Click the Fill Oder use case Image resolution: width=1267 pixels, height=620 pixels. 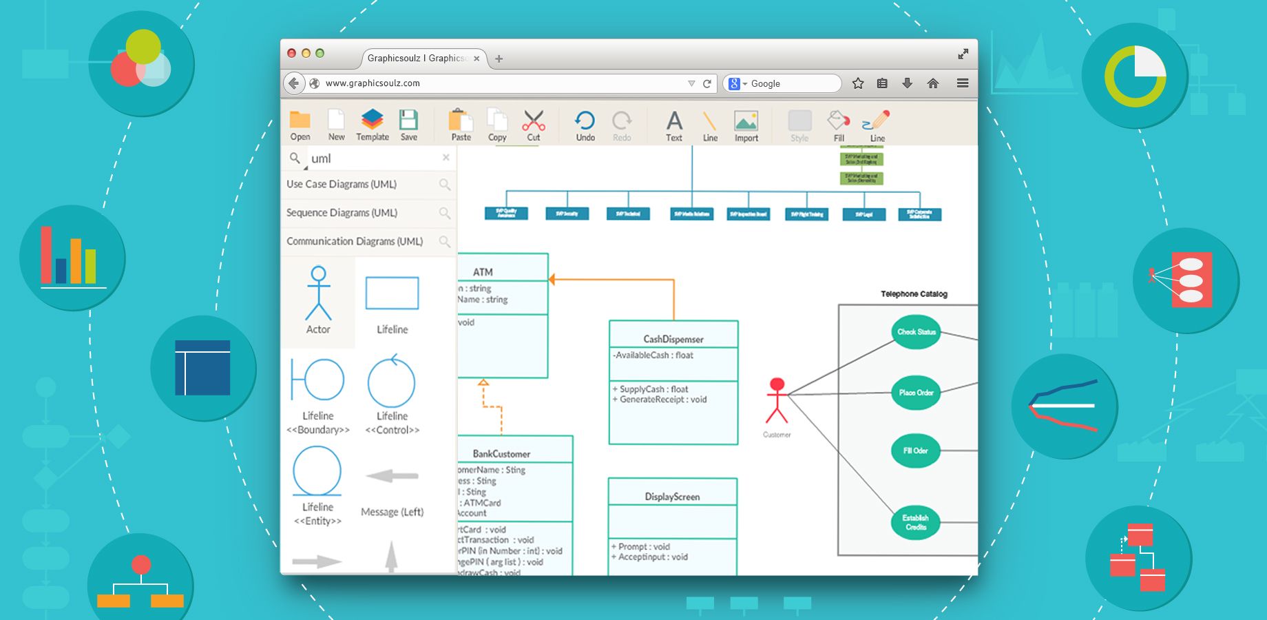click(916, 451)
